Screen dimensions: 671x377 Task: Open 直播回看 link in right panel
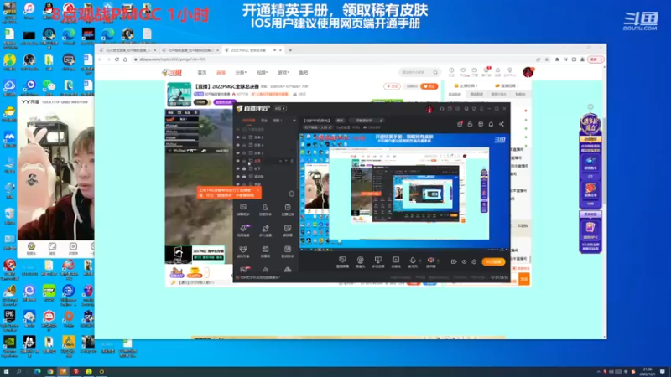(507, 86)
